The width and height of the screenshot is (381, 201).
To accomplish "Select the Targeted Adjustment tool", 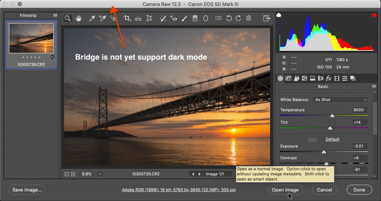I will point(113,18).
